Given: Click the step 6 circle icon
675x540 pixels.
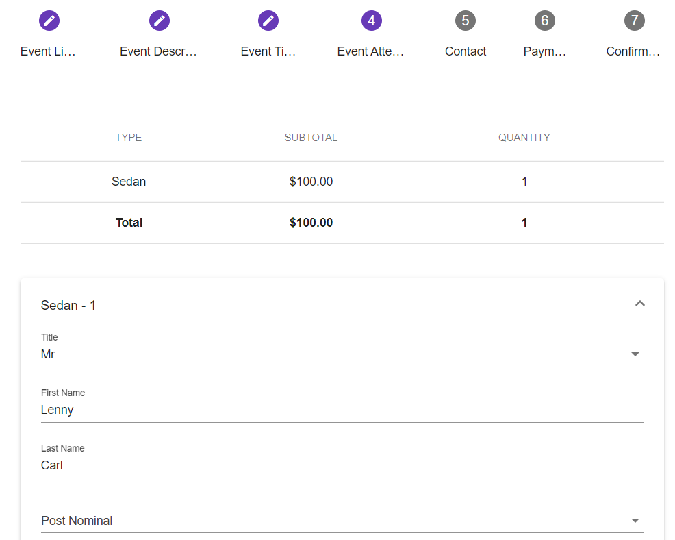Looking at the screenshot, I should (545, 21).
